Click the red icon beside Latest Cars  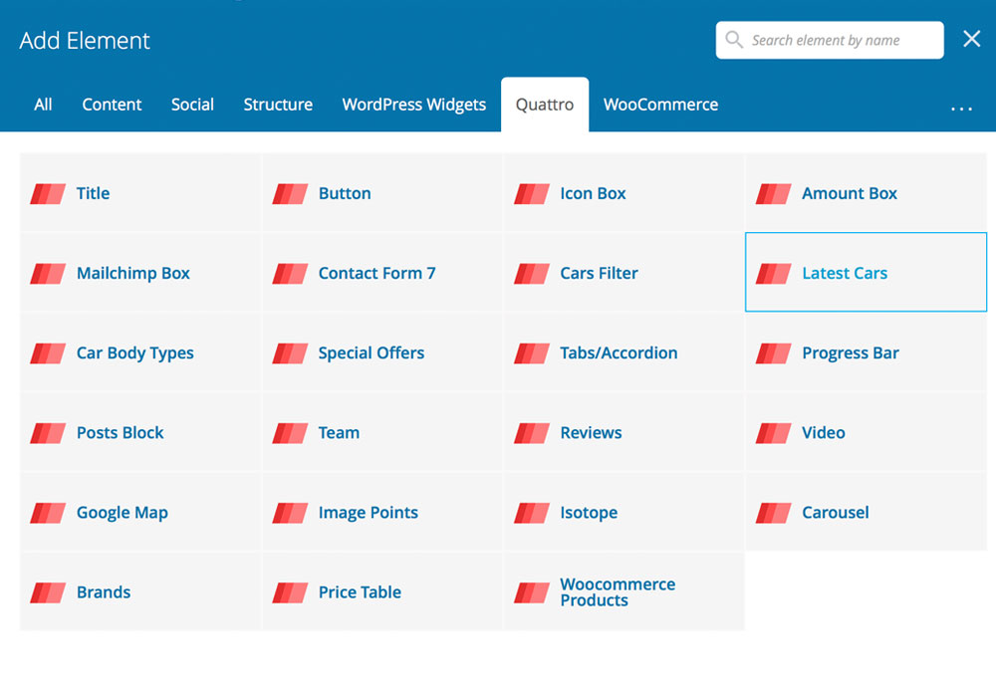click(773, 274)
